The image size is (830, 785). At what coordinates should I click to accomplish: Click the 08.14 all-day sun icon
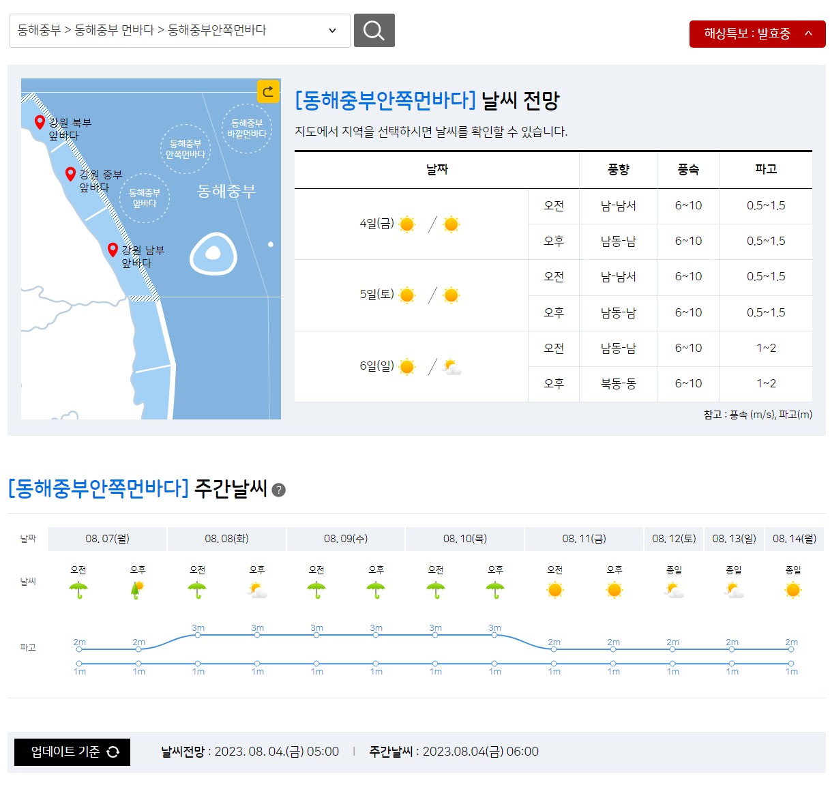point(793,590)
